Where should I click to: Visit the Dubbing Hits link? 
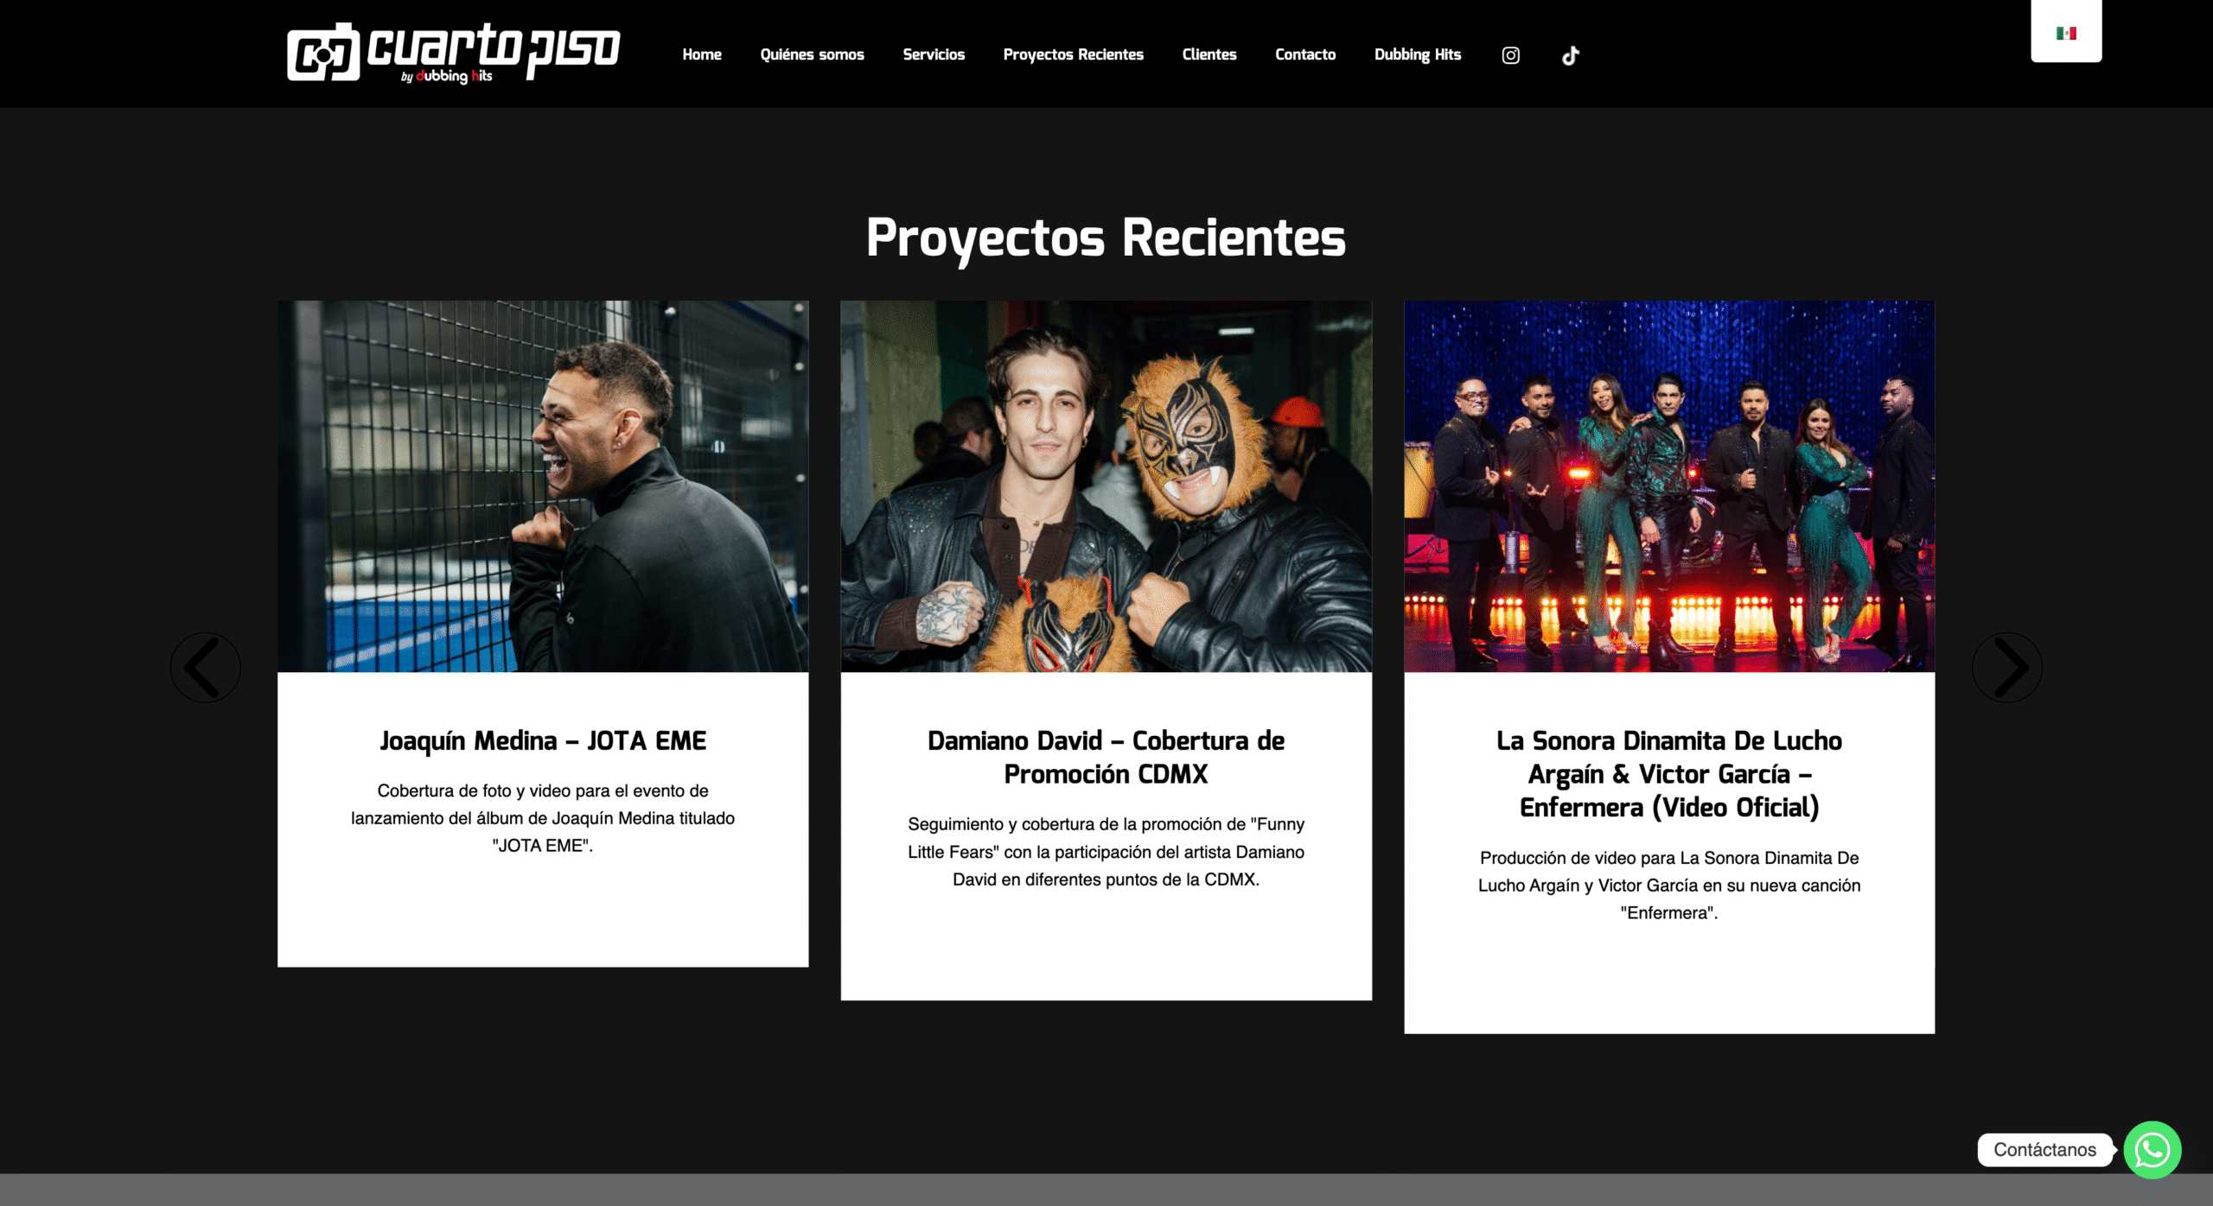click(1418, 54)
